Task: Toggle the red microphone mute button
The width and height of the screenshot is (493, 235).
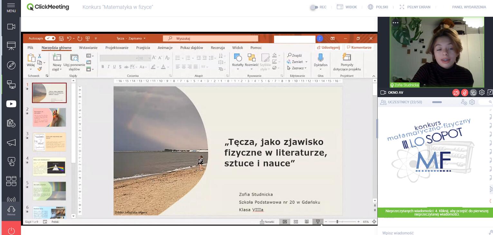Action: click(464, 93)
